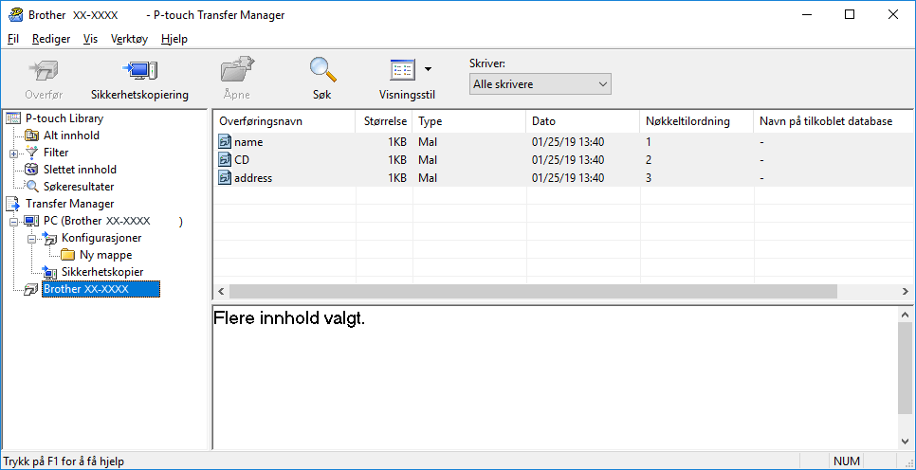Image resolution: width=916 pixels, height=470 pixels.
Task: Select the Konfigurasjoner tree item
Action: coord(101,238)
